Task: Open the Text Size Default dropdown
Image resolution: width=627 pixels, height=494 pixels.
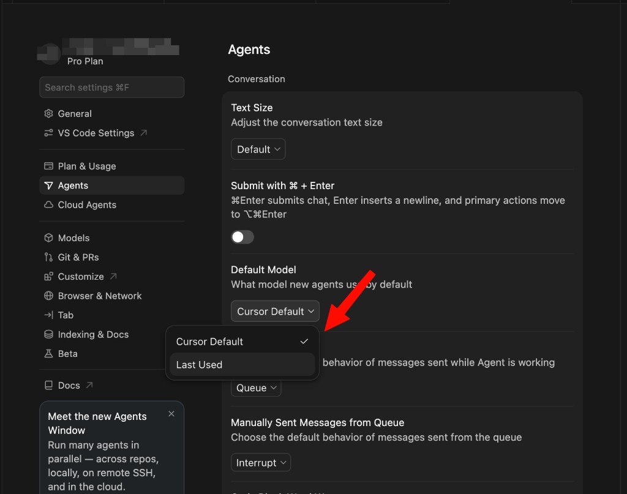Action: pyautogui.click(x=258, y=149)
